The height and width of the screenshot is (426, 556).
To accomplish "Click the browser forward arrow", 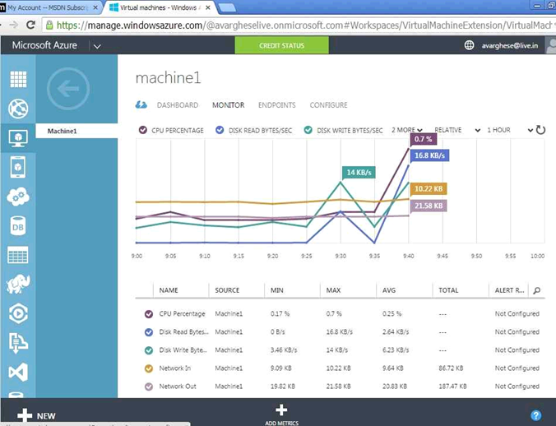I will [13, 25].
